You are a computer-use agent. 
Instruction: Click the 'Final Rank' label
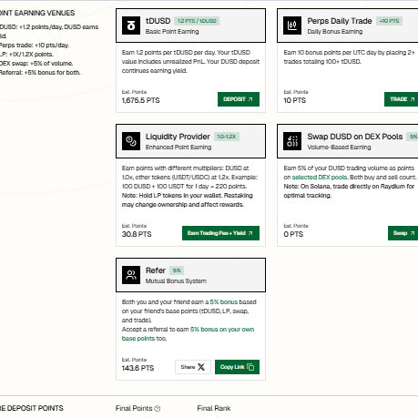214,408
